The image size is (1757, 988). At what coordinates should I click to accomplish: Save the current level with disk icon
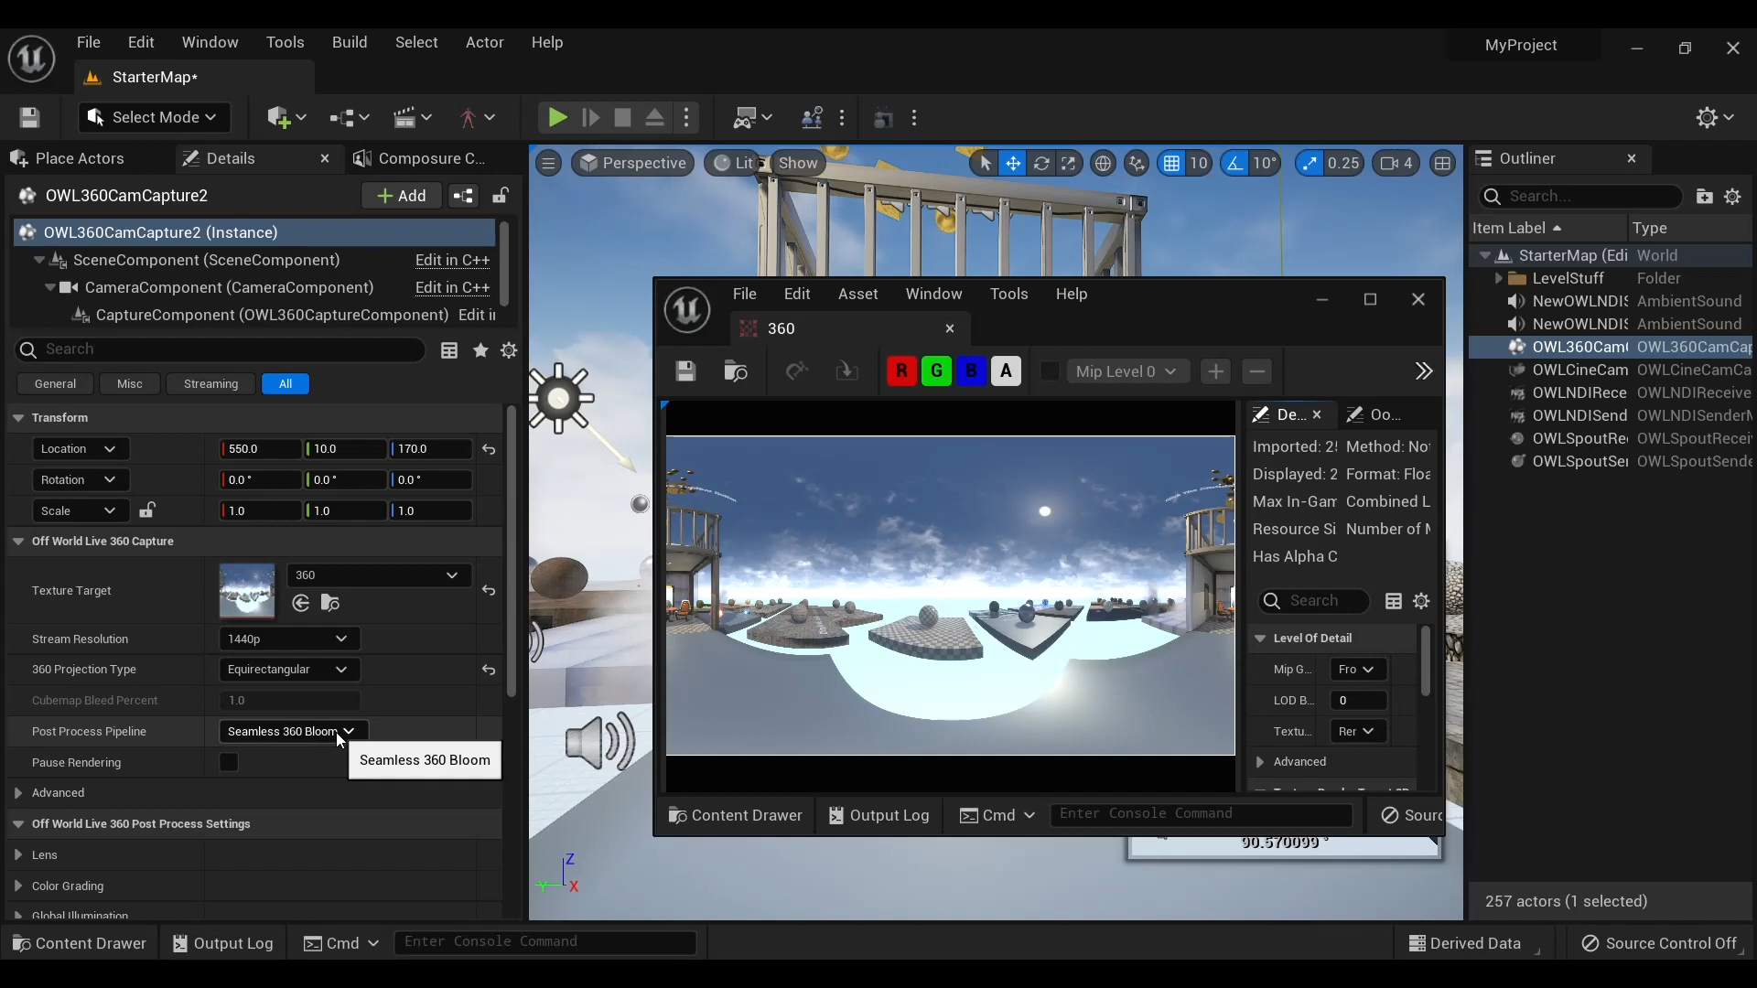[29, 117]
